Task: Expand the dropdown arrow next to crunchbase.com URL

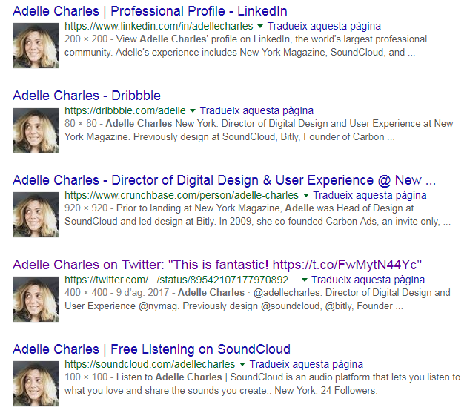Action: click(306, 196)
